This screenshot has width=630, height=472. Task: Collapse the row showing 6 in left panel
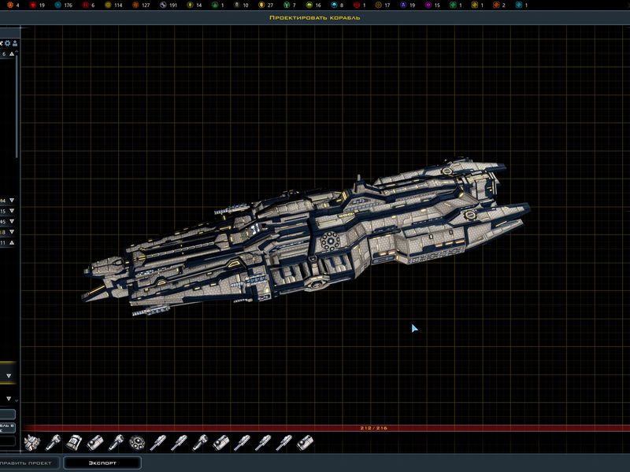(12, 53)
